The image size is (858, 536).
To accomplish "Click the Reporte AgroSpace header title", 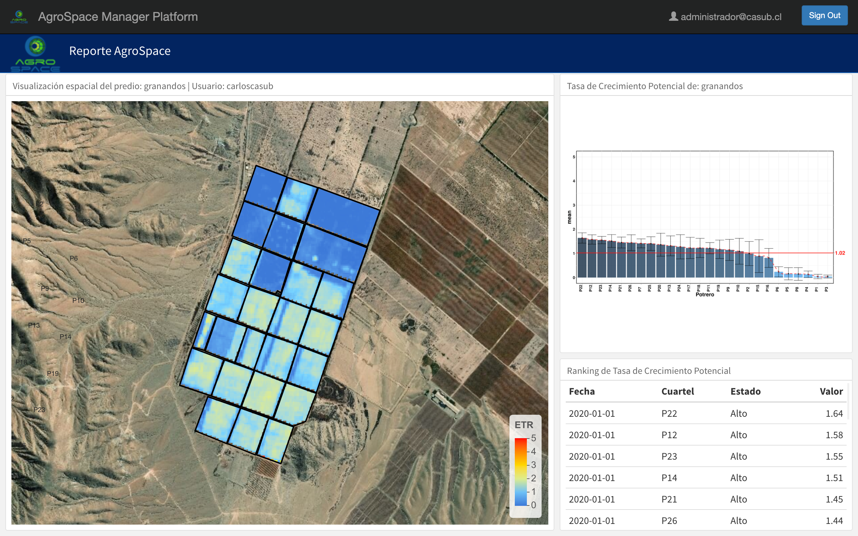I will (119, 51).
